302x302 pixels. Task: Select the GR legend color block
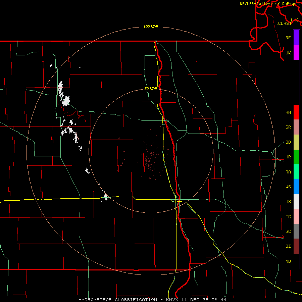296,127
